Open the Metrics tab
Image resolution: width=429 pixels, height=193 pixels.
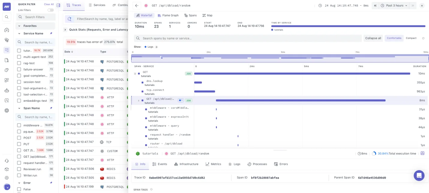(x=213, y=164)
